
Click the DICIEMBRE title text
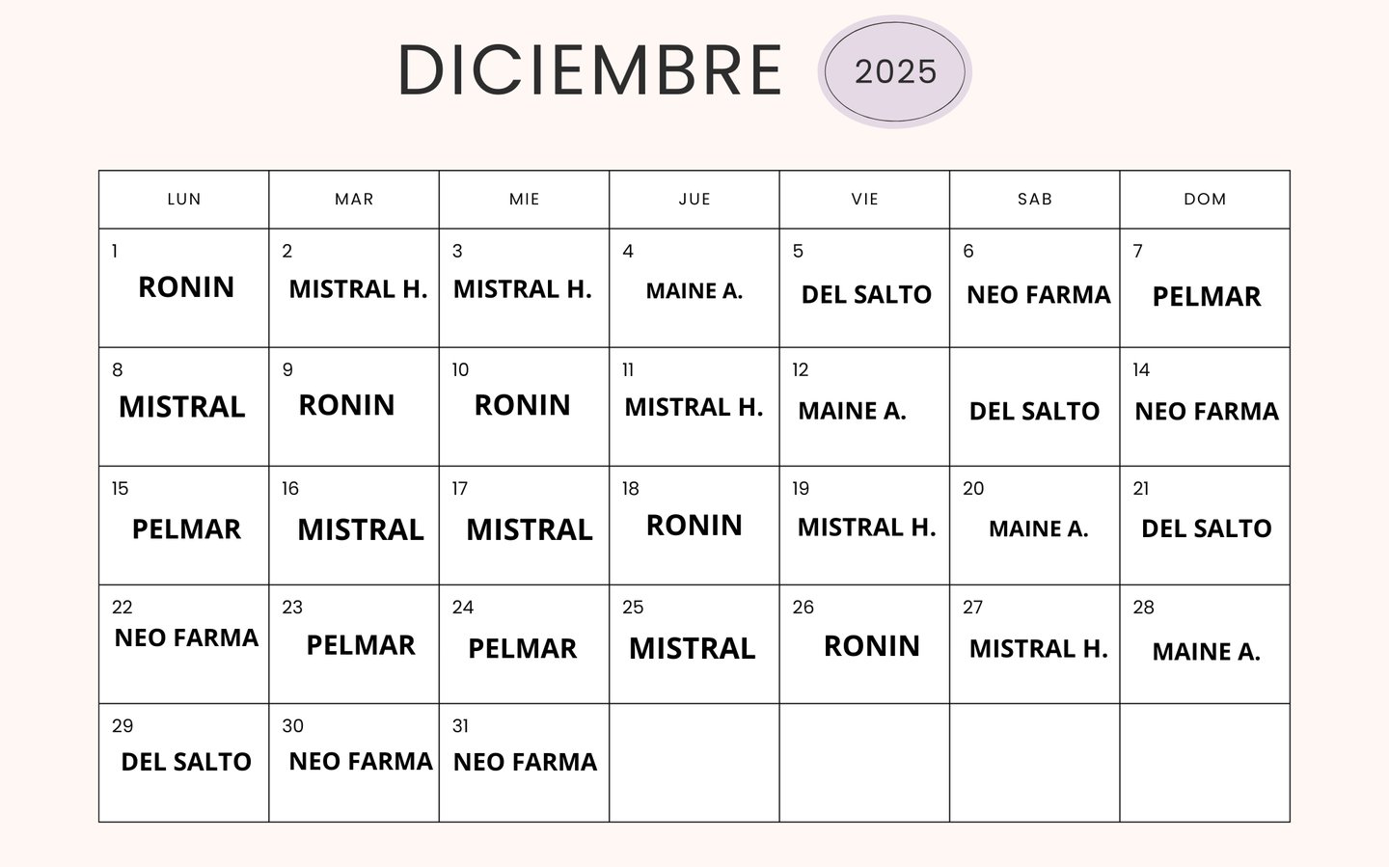589,70
